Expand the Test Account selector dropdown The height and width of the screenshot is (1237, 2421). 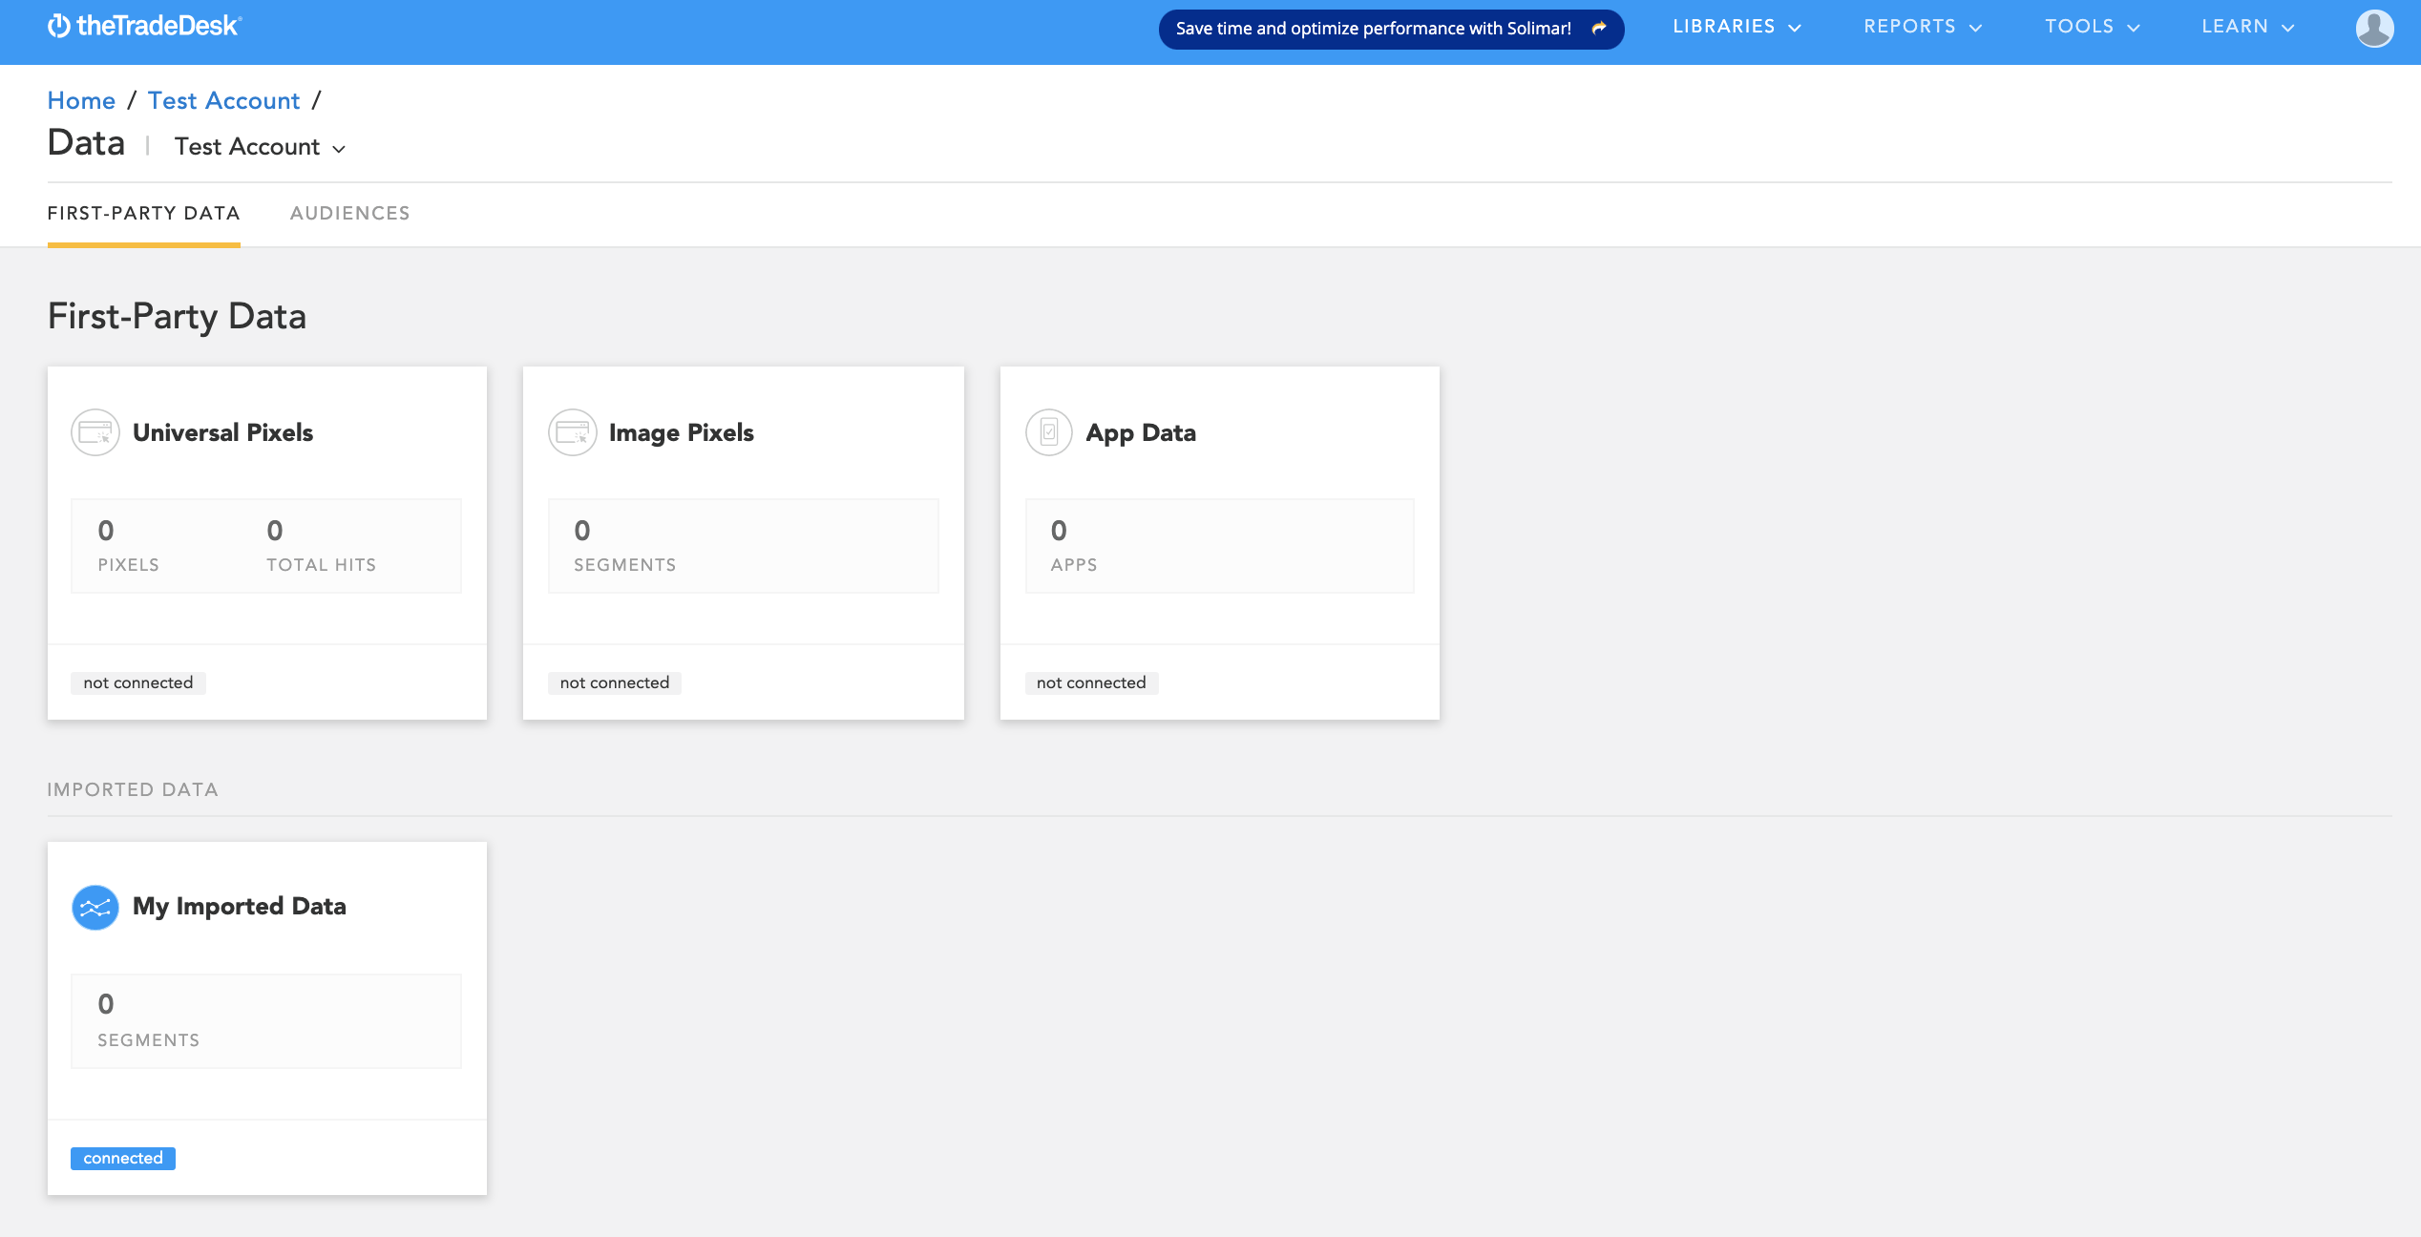260,147
